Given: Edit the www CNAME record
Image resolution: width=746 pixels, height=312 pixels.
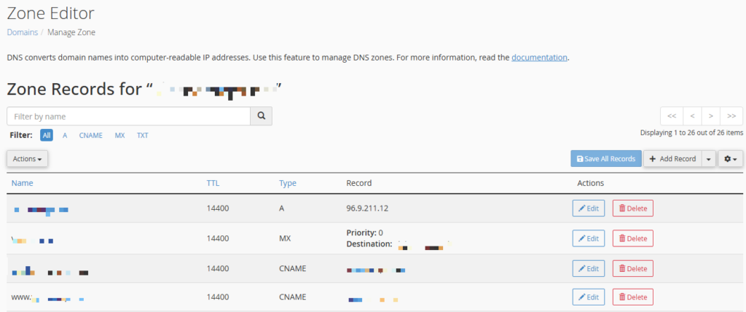Looking at the screenshot, I should click(589, 297).
